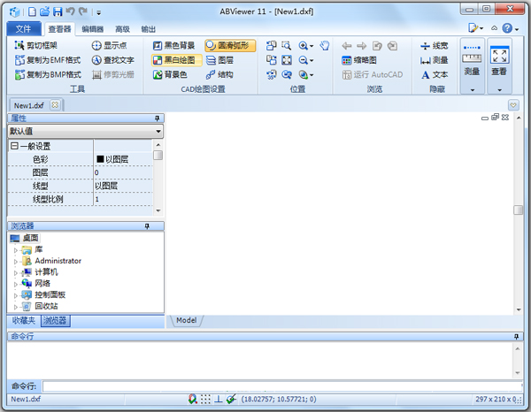The width and height of the screenshot is (531, 412).
Task: Click the undo arrow in title bar
Action: (x=70, y=11)
